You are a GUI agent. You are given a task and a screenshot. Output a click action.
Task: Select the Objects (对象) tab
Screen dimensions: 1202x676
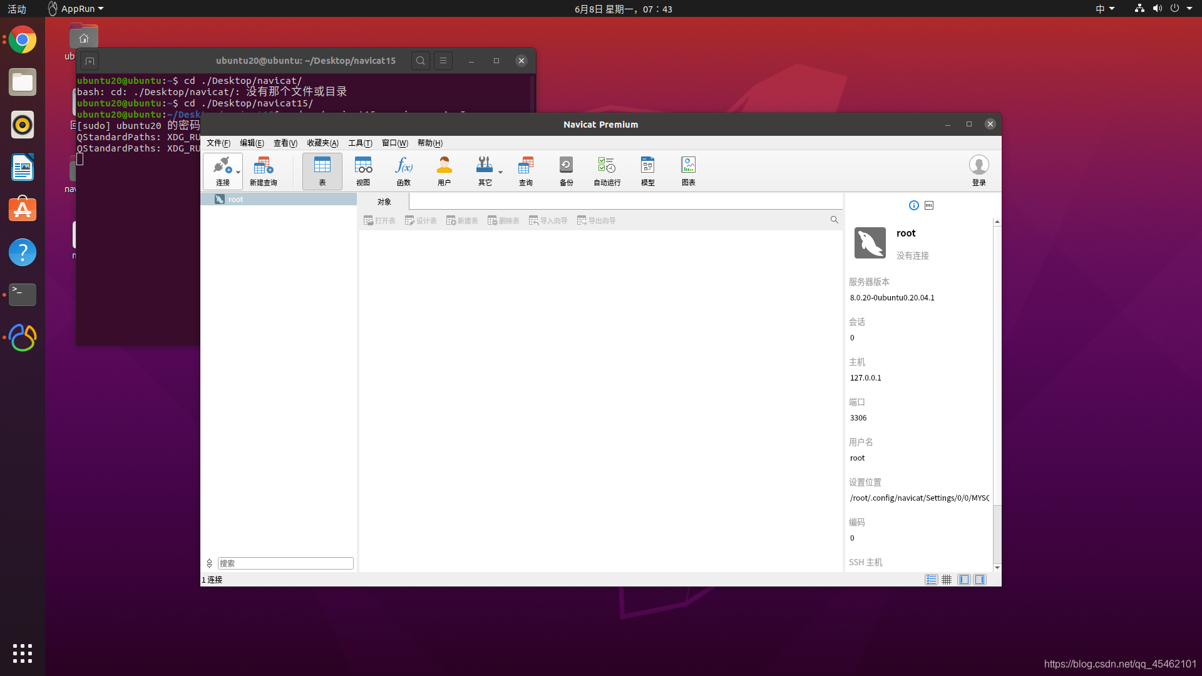(384, 202)
